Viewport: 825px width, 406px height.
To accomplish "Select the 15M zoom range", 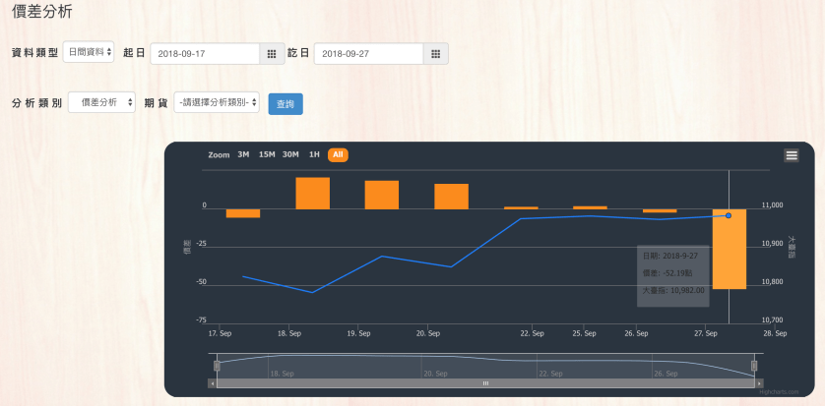I will click(x=267, y=154).
